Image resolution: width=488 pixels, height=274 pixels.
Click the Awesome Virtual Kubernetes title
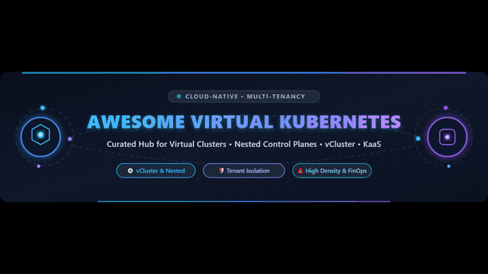click(244, 122)
